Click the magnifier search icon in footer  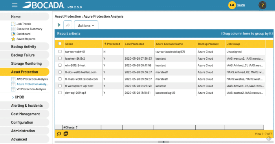[x=59, y=134]
